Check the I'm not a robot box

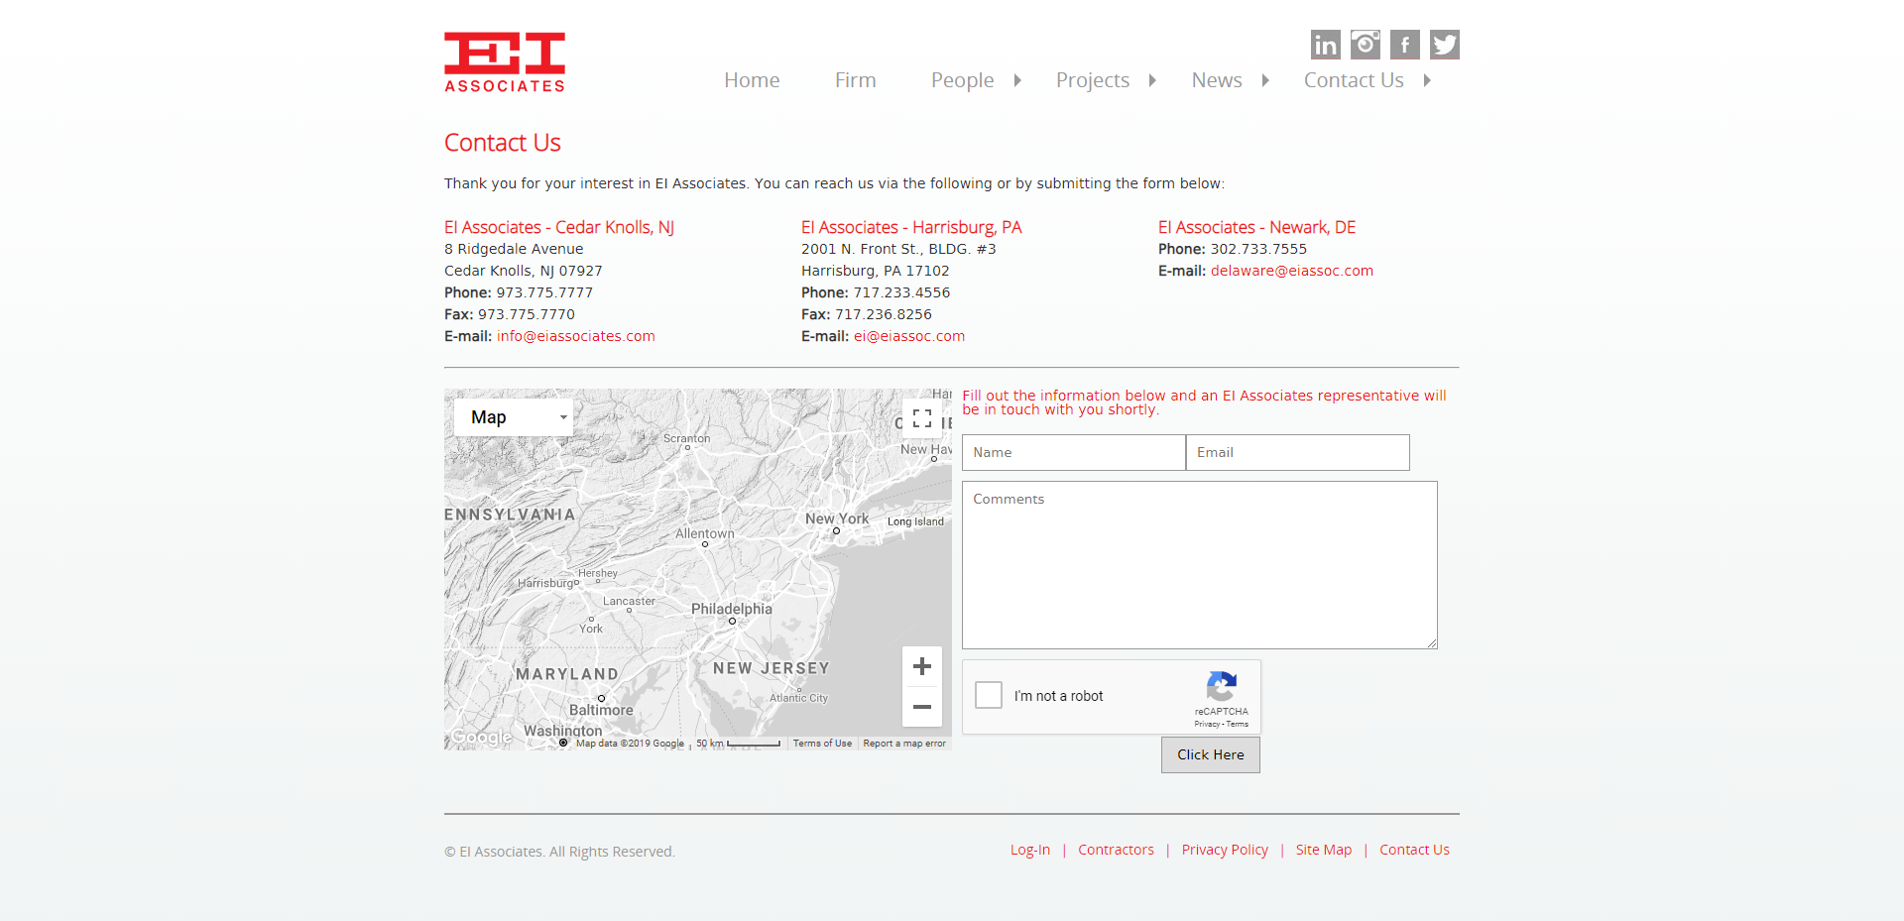coord(989,695)
